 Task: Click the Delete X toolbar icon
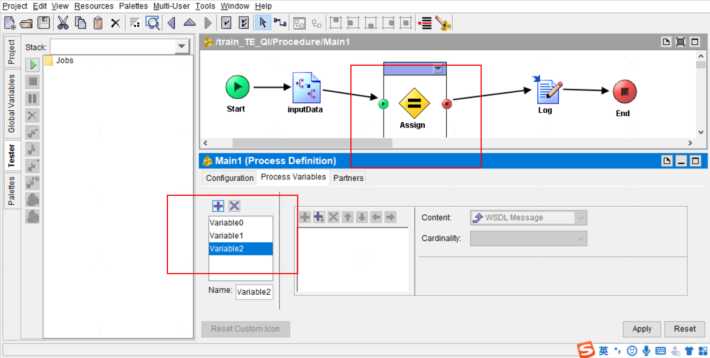coord(115,23)
